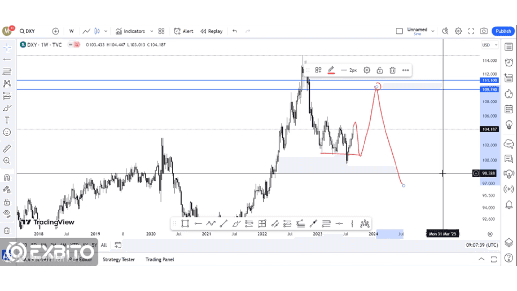Open the Indicators dialog
Image resolution: width=517 pixels, height=291 pixels.
coord(130,31)
